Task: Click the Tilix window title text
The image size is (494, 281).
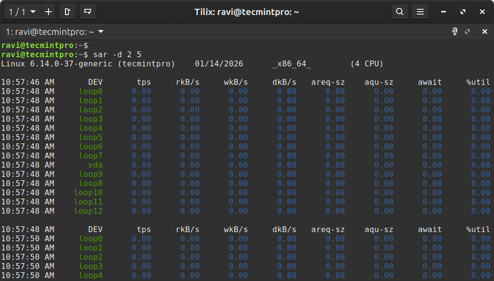Action: [x=246, y=12]
